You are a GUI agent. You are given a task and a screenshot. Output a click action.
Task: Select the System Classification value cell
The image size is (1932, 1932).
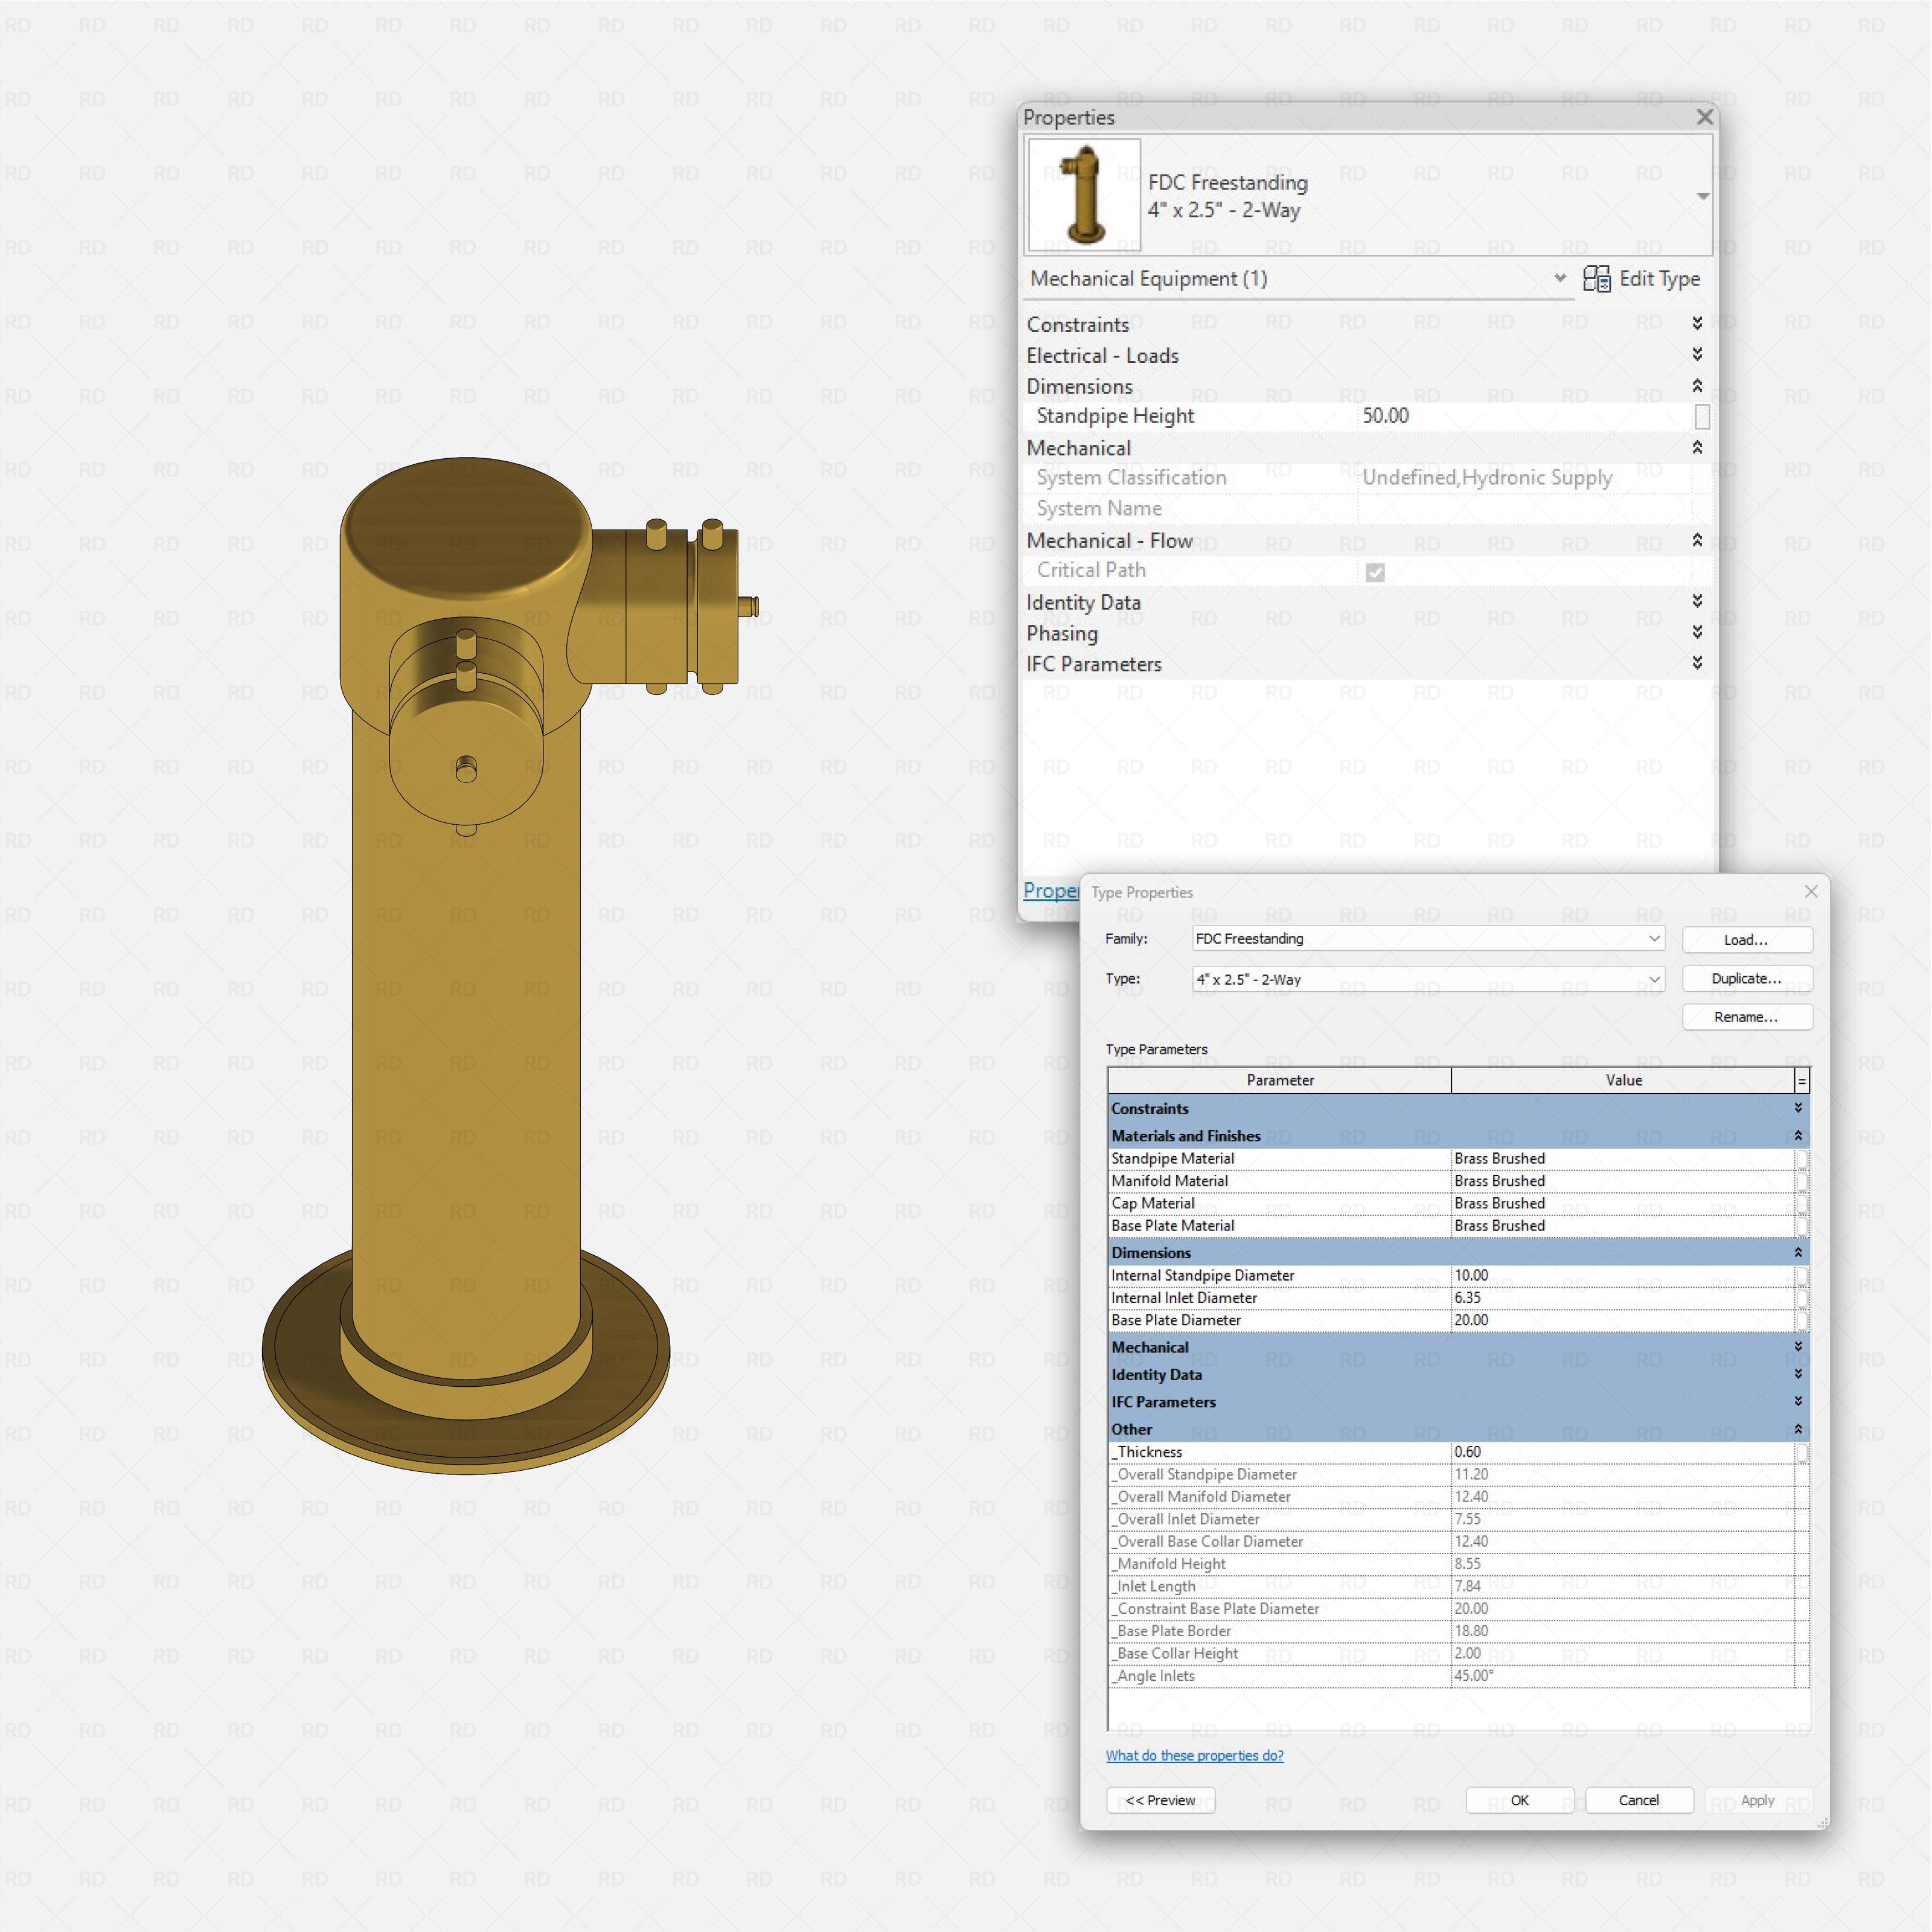coord(1524,478)
